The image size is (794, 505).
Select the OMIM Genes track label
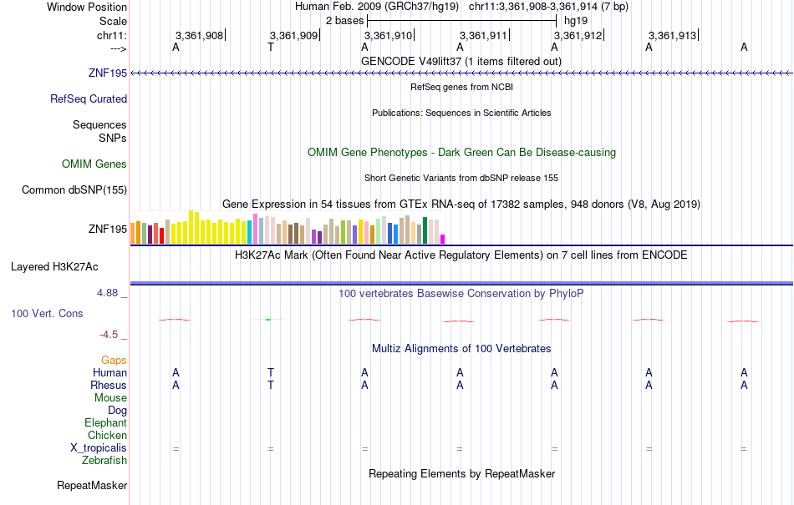coord(94,164)
